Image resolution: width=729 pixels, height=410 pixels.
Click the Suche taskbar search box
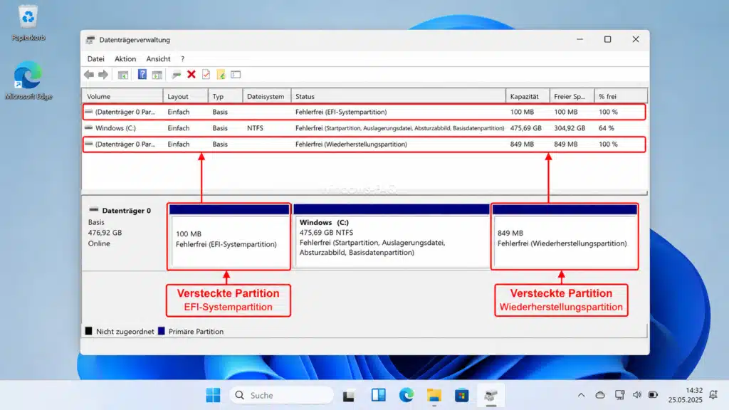[x=282, y=395]
